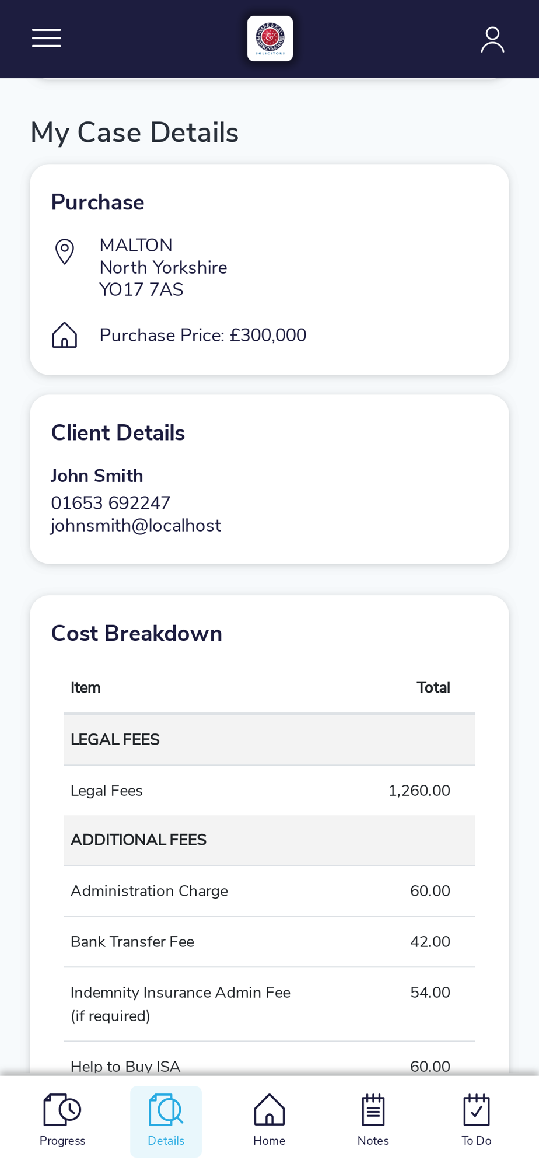This screenshot has width=539, height=1167.
Task: Open the Notes tab
Action: tap(373, 1121)
